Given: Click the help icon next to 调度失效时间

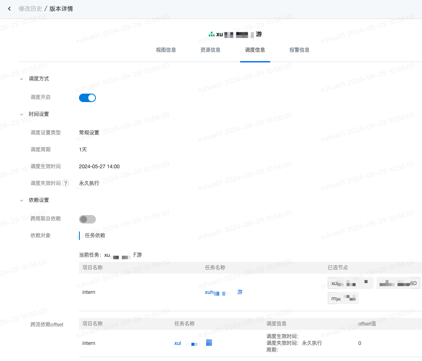Looking at the screenshot, I should point(65,183).
